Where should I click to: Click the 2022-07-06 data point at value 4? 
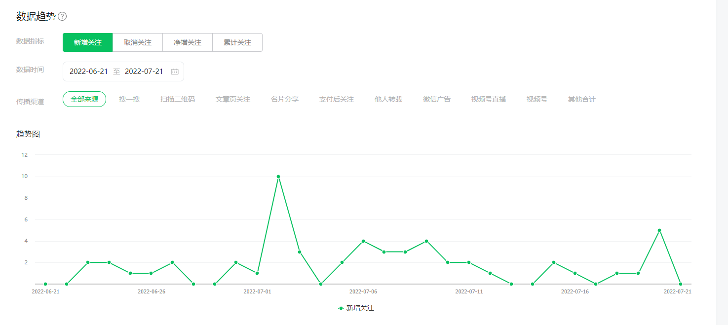[x=363, y=241]
